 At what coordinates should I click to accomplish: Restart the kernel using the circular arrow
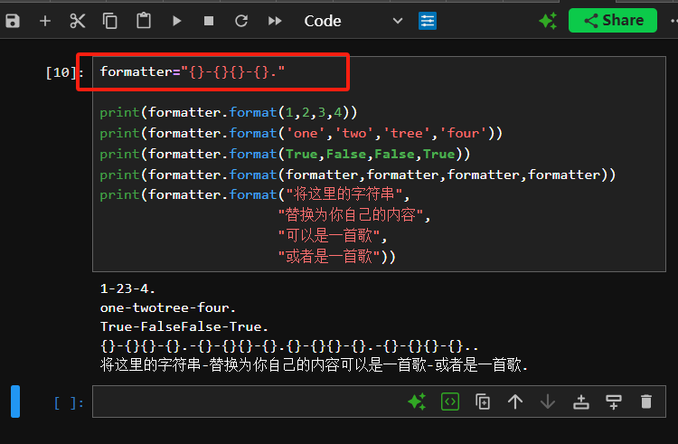click(241, 20)
